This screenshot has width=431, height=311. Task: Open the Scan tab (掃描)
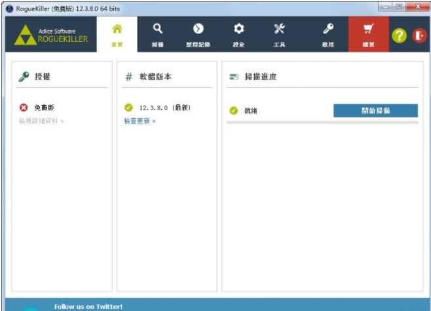point(158,34)
